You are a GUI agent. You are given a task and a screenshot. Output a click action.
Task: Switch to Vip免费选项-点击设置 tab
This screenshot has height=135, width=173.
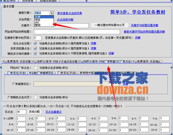coord(17,61)
